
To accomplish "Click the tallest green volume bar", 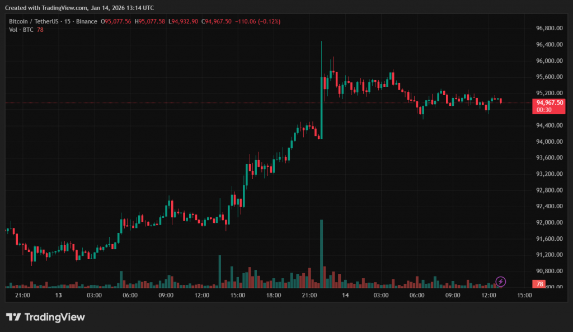I will coord(321,252).
